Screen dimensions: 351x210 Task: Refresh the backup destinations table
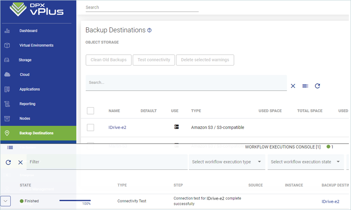click(x=318, y=86)
